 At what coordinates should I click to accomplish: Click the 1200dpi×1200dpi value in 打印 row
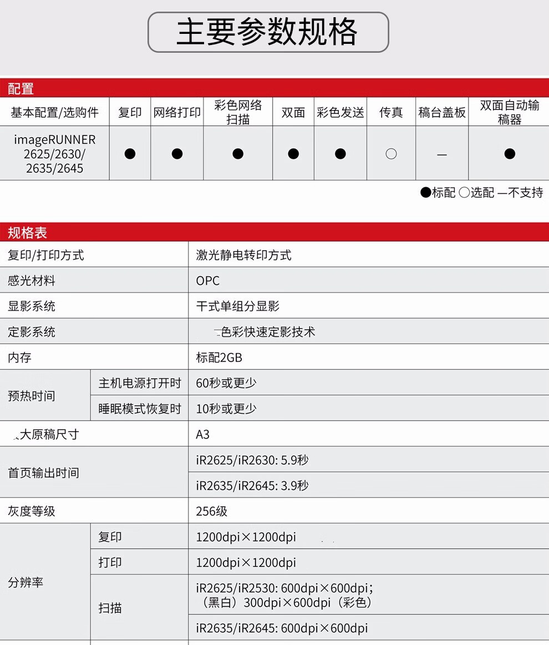(x=246, y=562)
